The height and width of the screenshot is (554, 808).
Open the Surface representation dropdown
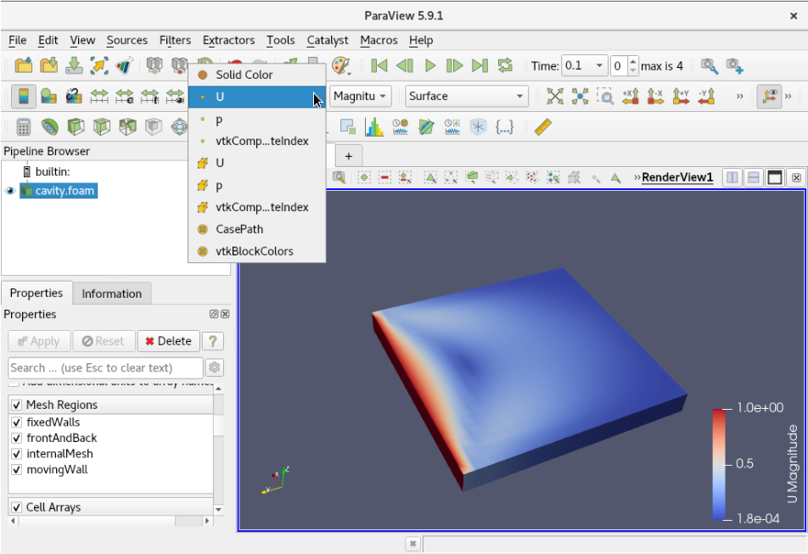[465, 96]
